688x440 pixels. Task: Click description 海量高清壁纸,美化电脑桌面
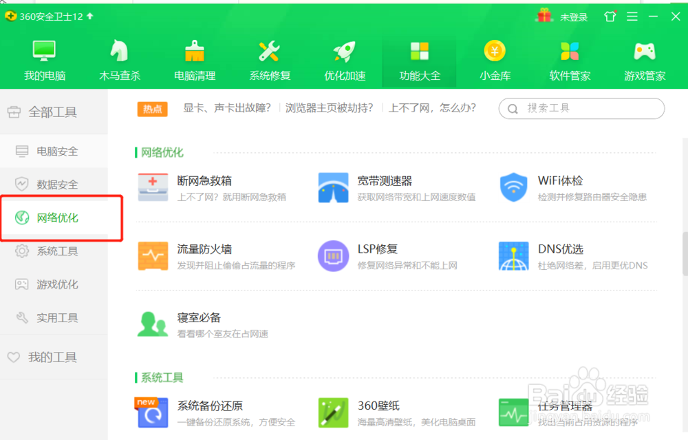point(416,422)
